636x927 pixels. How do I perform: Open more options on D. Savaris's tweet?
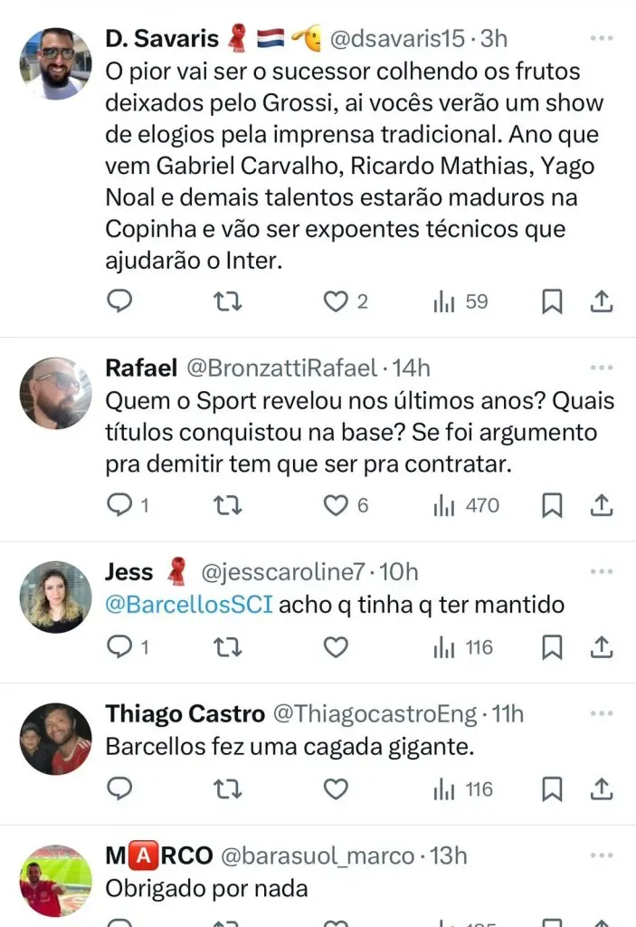(602, 39)
